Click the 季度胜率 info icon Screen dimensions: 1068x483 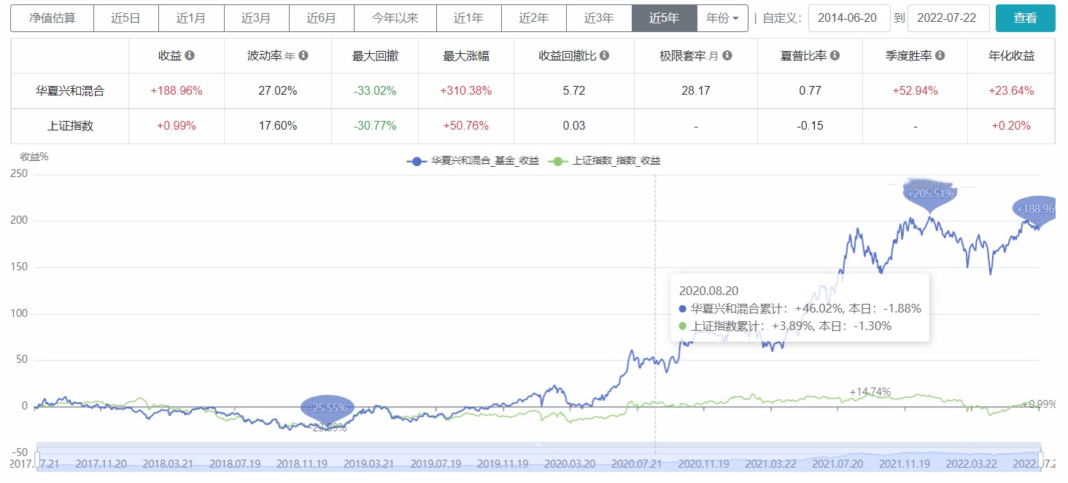click(x=940, y=55)
